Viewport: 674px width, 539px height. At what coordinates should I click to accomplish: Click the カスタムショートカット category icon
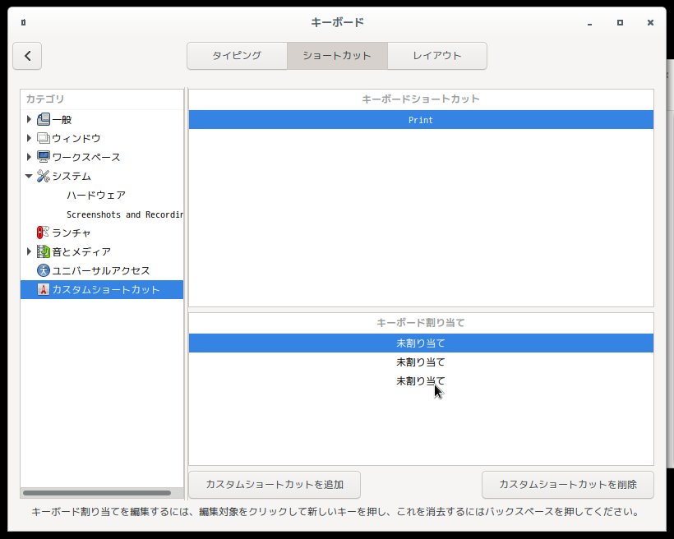(42, 289)
